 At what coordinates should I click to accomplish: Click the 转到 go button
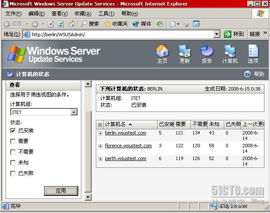point(234,34)
